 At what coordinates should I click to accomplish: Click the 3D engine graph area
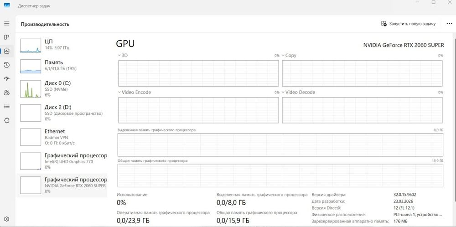click(198, 73)
